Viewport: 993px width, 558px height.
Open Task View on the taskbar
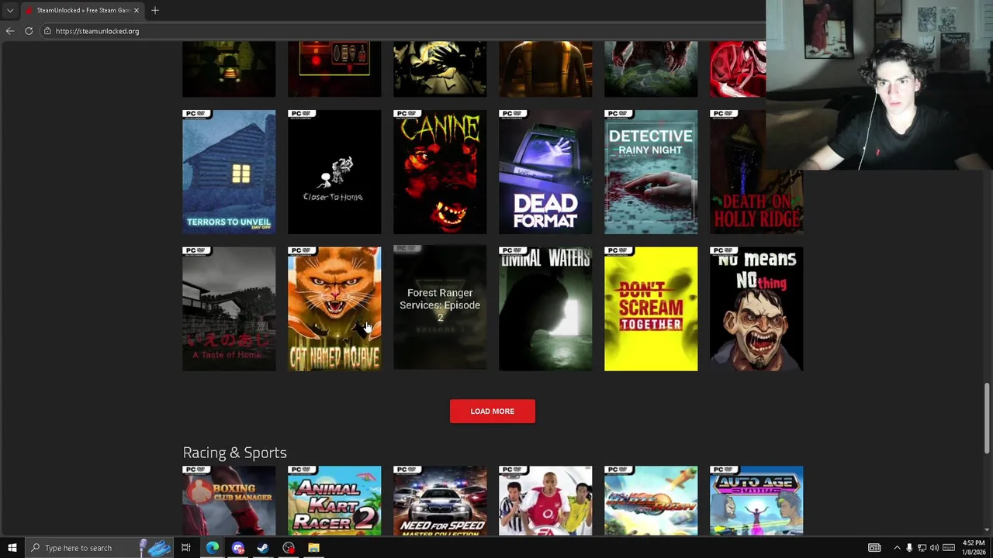tap(186, 548)
